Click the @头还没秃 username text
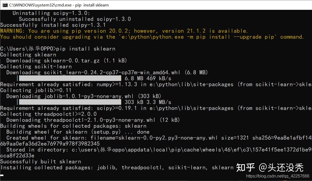Screen dimensions: 312x181 [281, 168]
